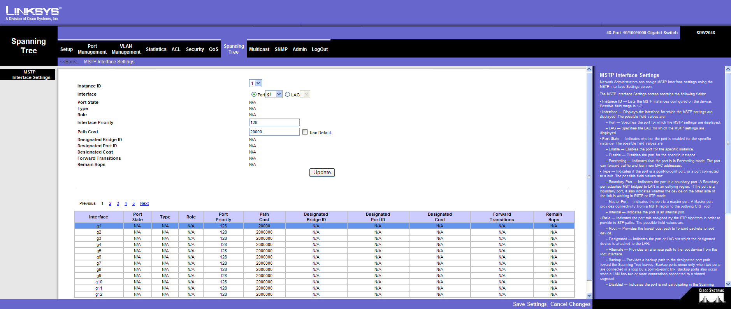Select the LAG radio button
This screenshot has height=309, width=731.
click(287, 94)
